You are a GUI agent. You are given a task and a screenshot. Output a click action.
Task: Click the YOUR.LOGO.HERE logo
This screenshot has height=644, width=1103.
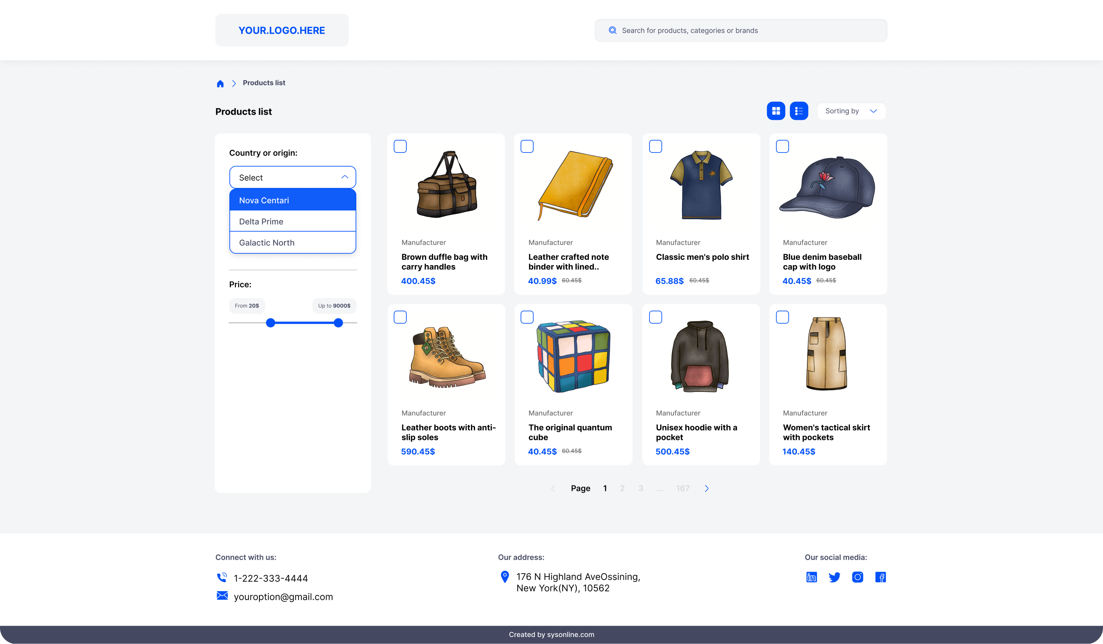(281, 30)
